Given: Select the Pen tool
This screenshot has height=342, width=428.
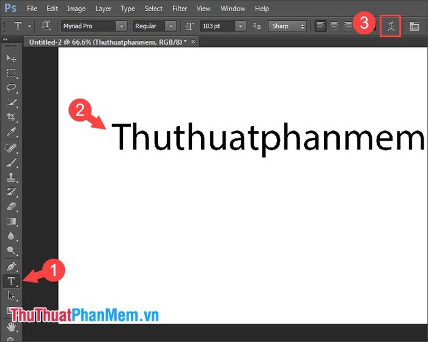Looking at the screenshot, I should point(11,266).
